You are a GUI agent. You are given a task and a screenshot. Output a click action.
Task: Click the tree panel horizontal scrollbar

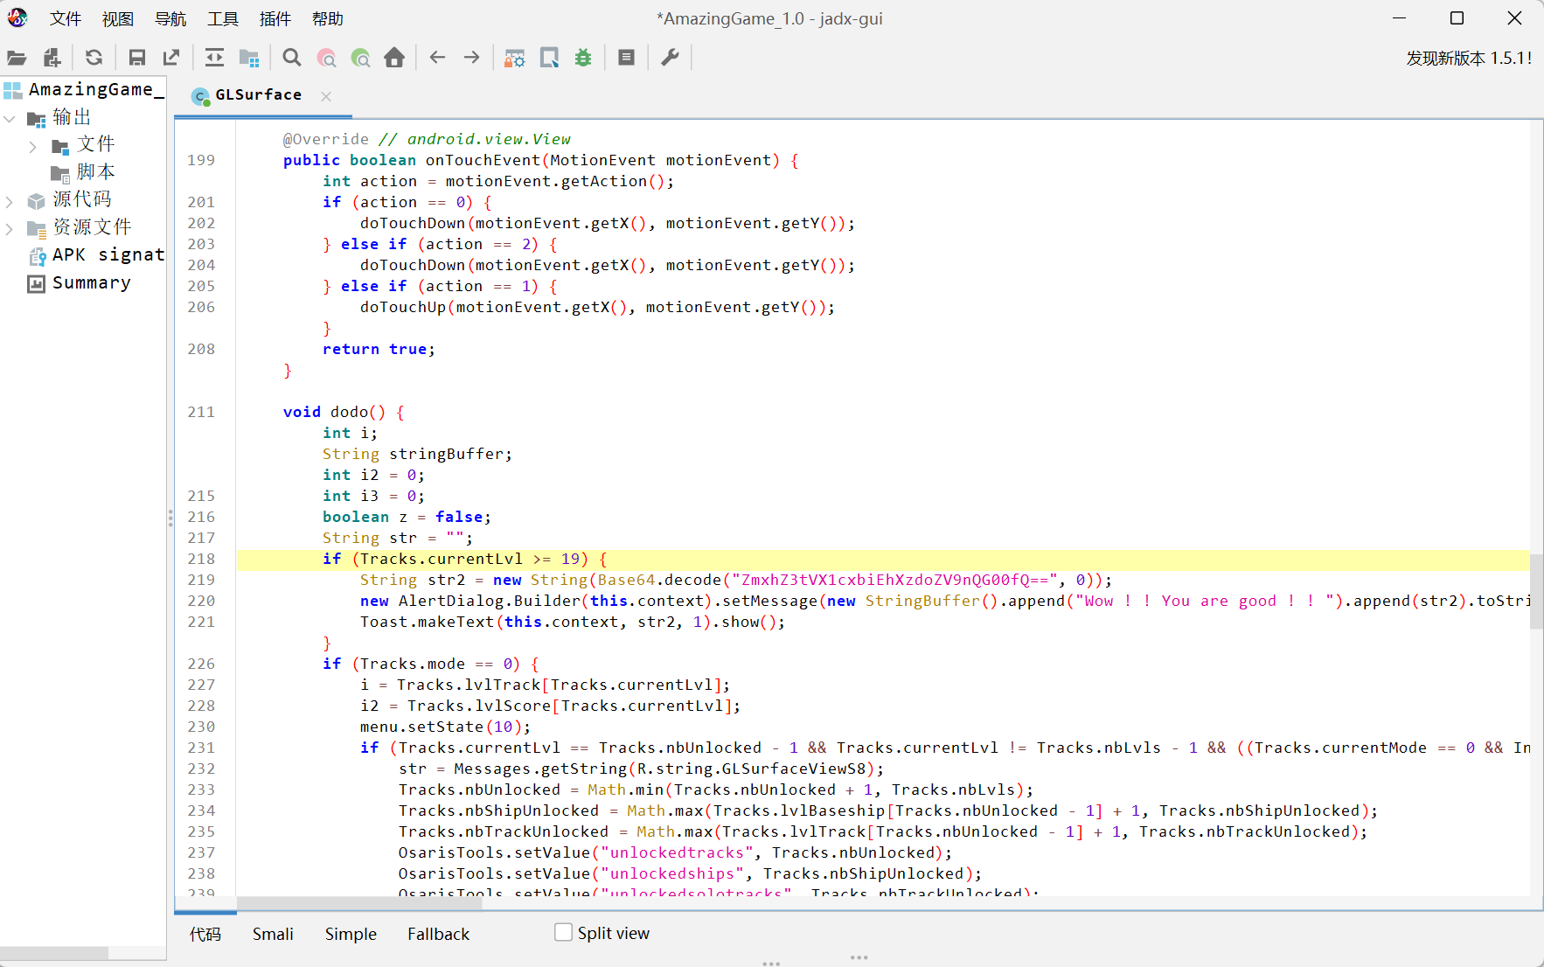[x=54, y=953]
